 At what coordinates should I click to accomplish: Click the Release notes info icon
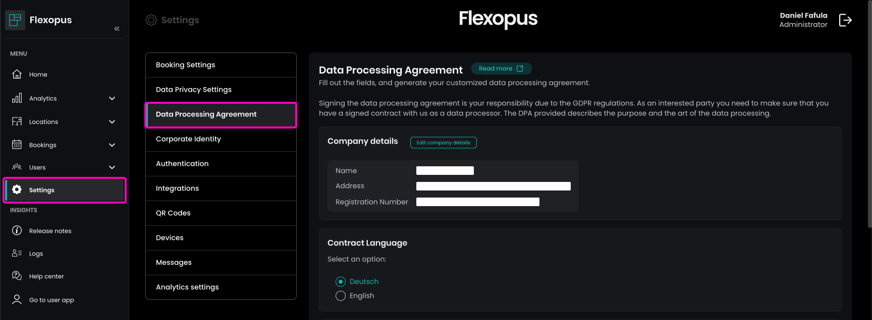[x=17, y=230]
